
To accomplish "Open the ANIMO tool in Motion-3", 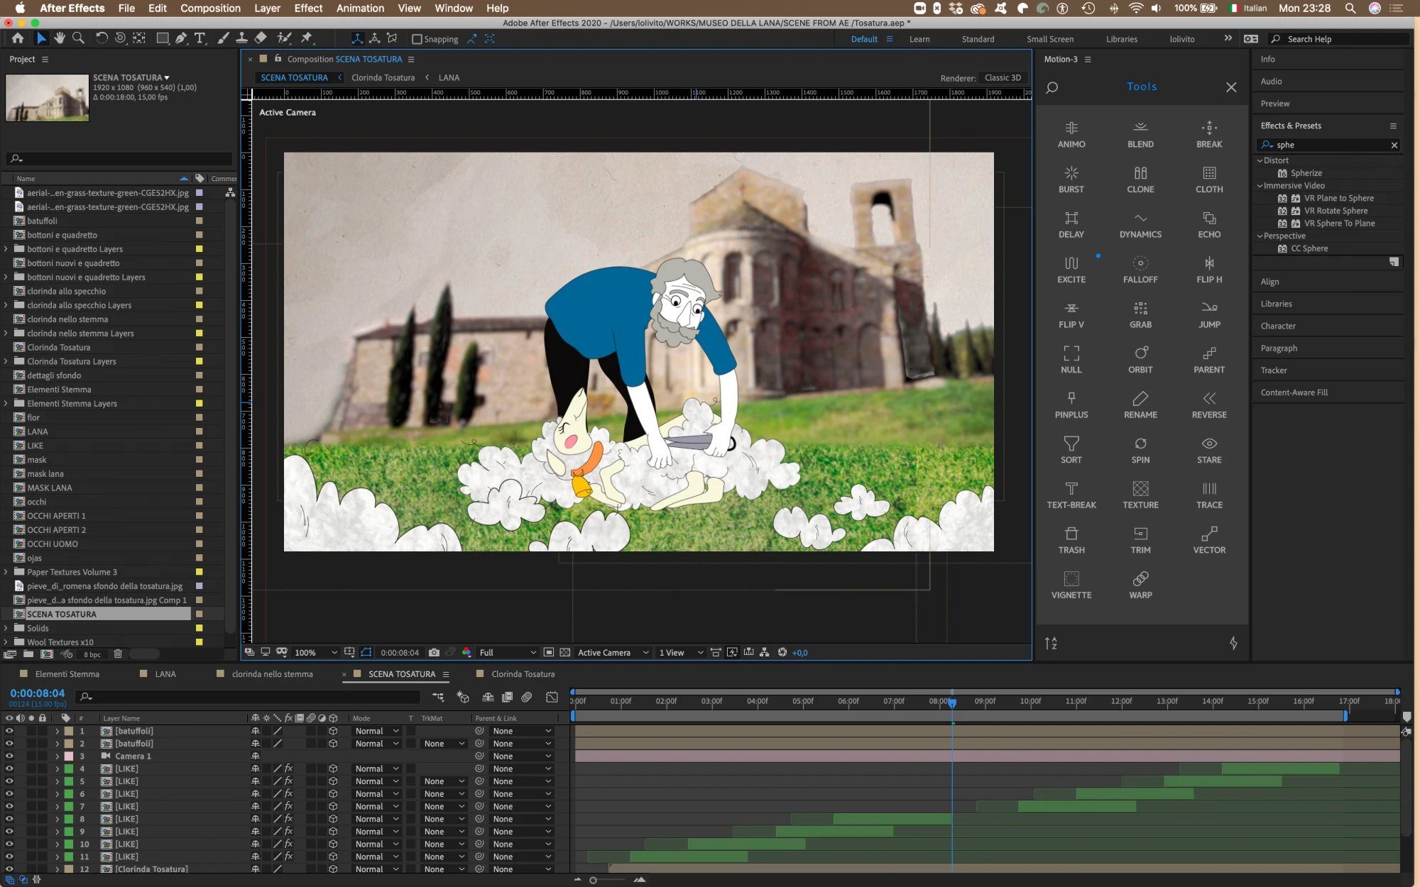I will pyautogui.click(x=1071, y=134).
